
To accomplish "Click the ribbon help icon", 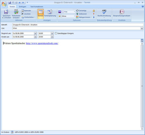I will [x=143, y=7].
